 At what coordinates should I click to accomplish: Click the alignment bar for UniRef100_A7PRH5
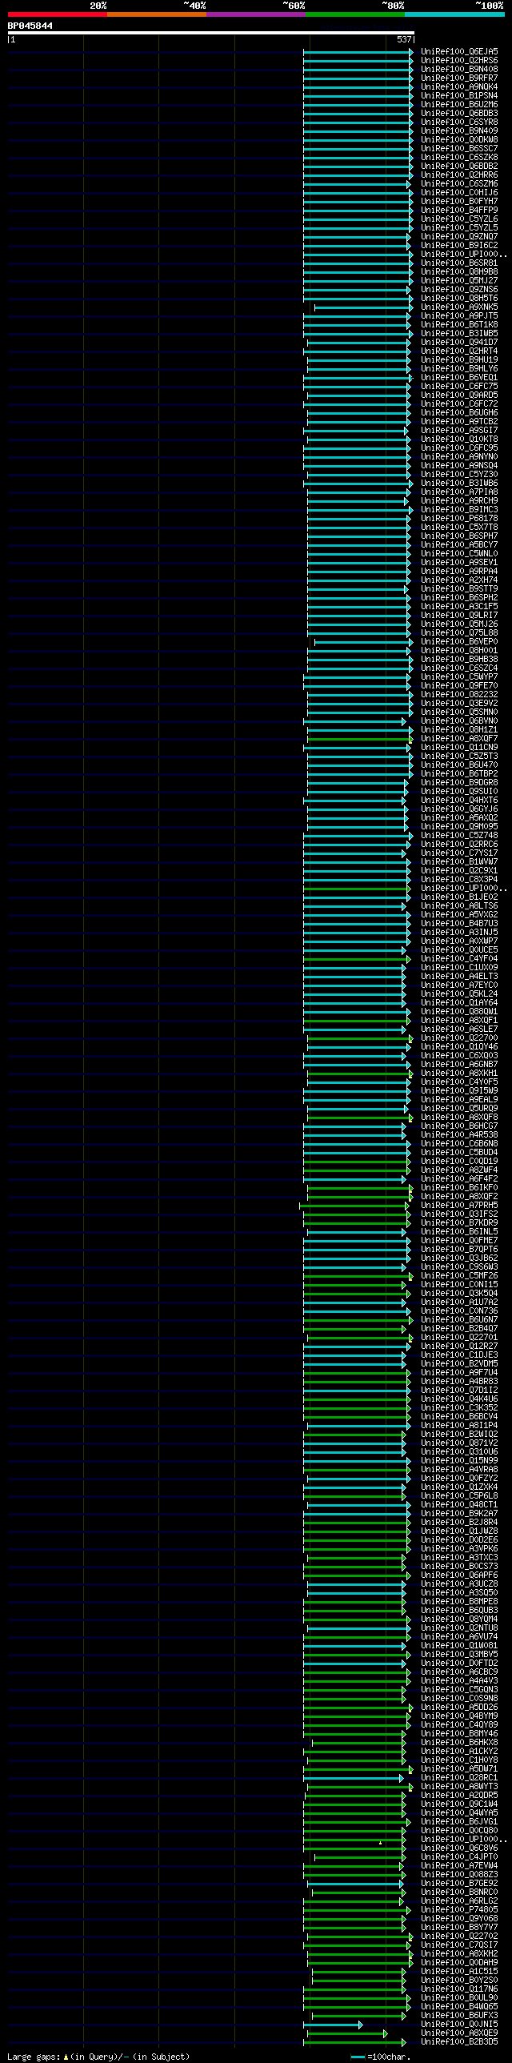pyautogui.click(x=354, y=1206)
